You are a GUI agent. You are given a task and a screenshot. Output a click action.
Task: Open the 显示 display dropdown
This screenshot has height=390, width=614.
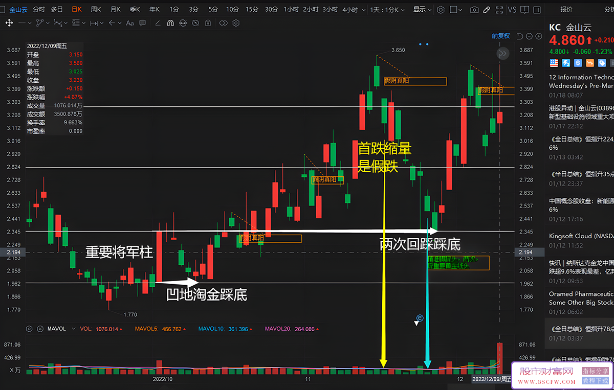click(x=423, y=10)
